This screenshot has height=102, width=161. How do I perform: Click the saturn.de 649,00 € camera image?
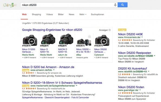click(x=66, y=40)
